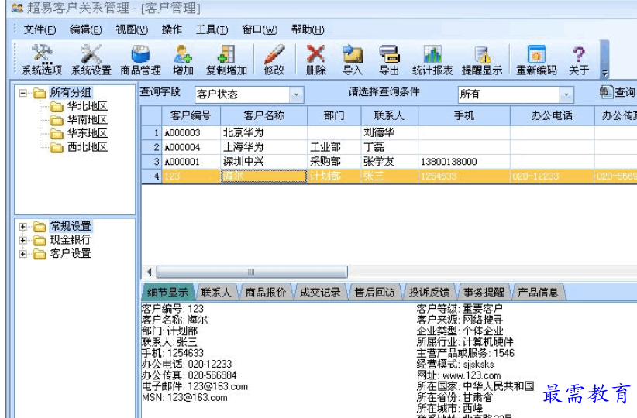
Task: Open the 帮助(H) menu
Action: [308, 29]
